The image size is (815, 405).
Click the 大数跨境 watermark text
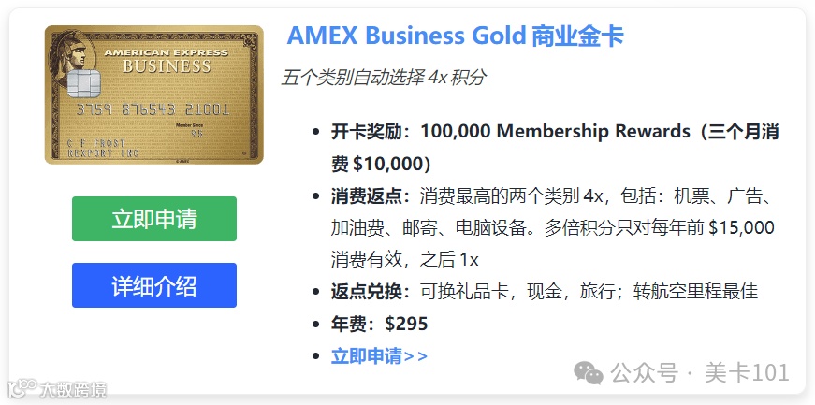pos(73,388)
